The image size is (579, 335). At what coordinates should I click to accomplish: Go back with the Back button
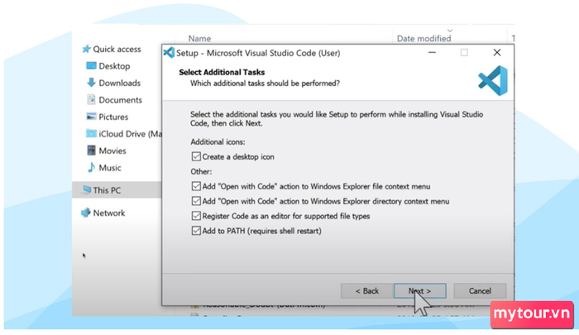[366, 291]
